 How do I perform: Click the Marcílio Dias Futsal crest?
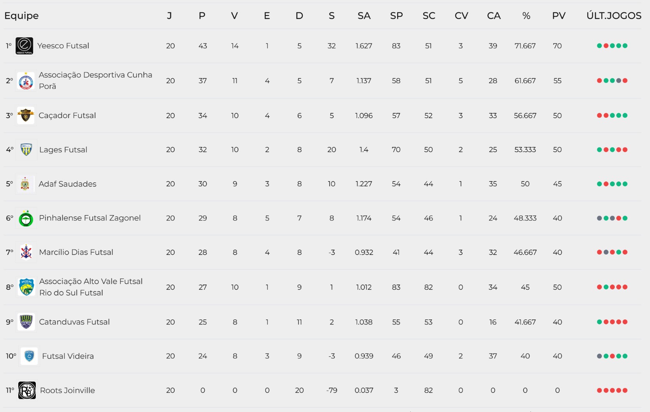[26, 252]
